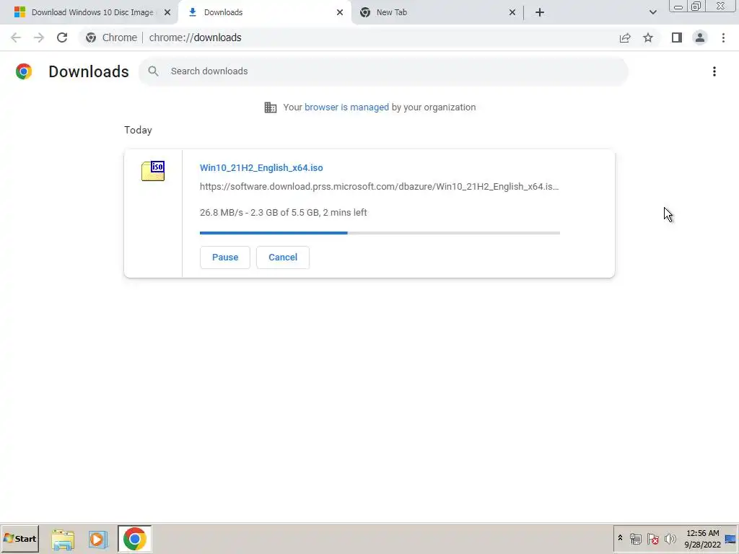
Task: Close the New Tab tab
Action: [512, 12]
